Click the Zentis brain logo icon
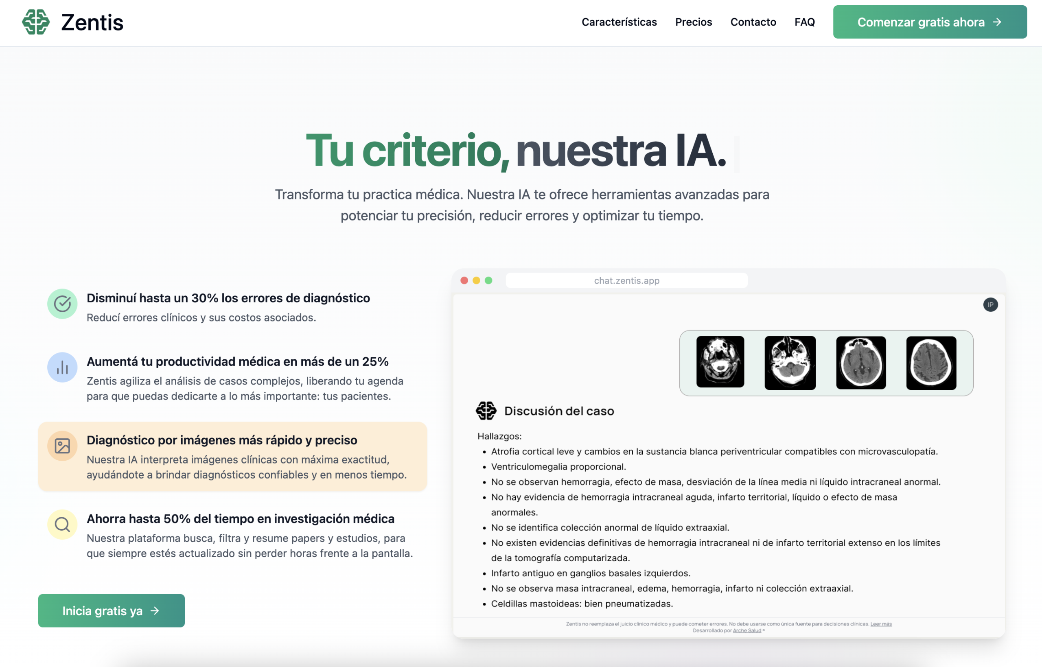 click(35, 22)
